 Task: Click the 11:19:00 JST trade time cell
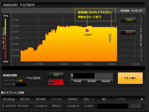(41, 106)
